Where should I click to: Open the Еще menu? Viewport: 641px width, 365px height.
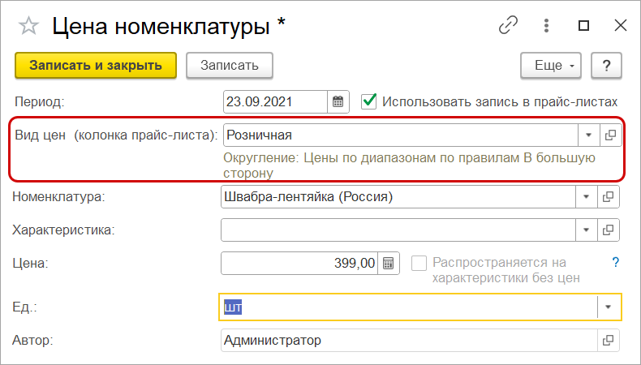click(551, 66)
